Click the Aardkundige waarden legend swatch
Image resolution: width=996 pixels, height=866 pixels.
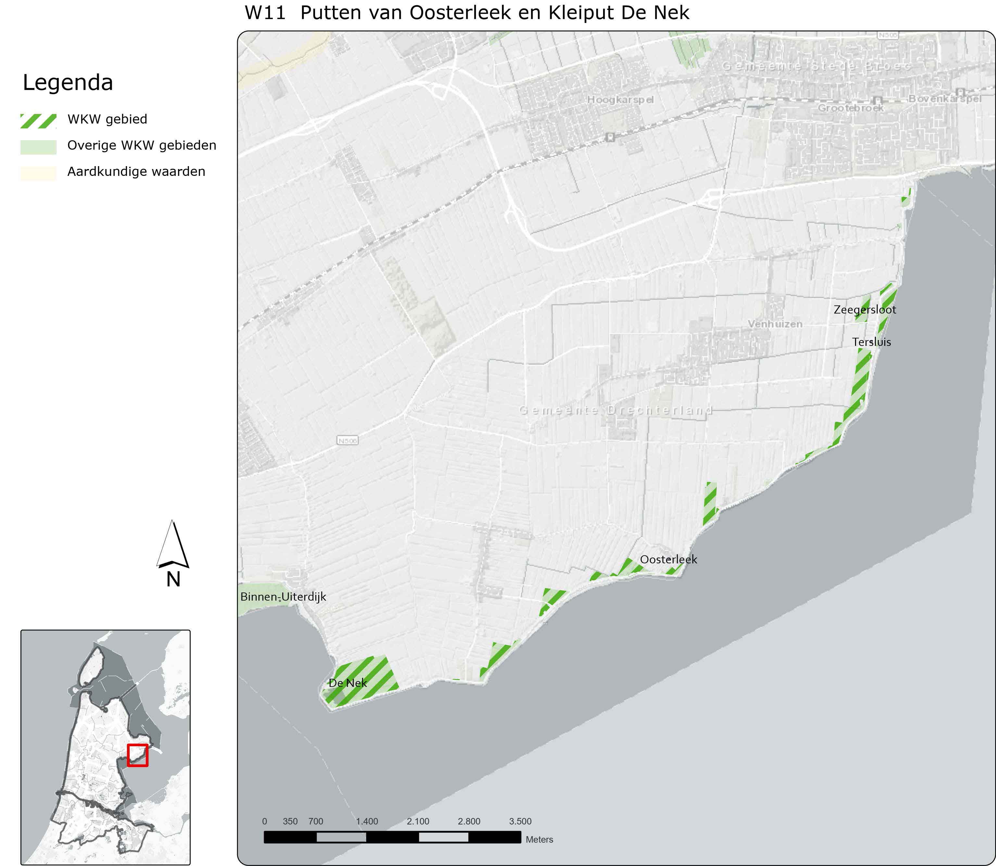(38, 173)
